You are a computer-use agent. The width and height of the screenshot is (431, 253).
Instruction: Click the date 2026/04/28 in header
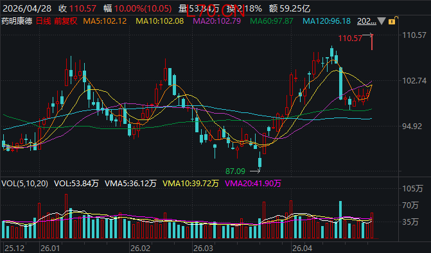pos(27,8)
